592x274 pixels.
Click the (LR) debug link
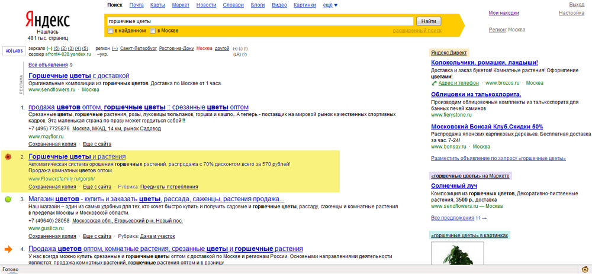(x=237, y=54)
